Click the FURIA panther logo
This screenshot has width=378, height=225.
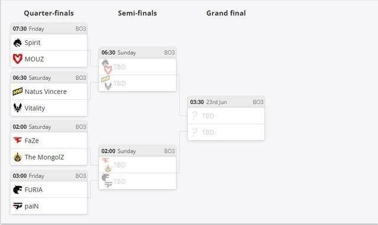coord(18,190)
